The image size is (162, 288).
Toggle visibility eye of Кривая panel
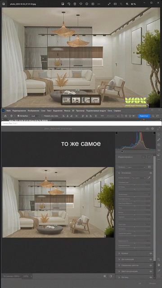click(151, 253)
